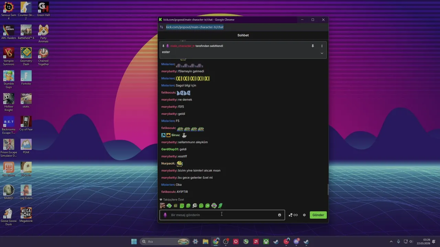Open Red Room desktop shortcut
This screenshot has height=247, width=440.
pos(9,169)
